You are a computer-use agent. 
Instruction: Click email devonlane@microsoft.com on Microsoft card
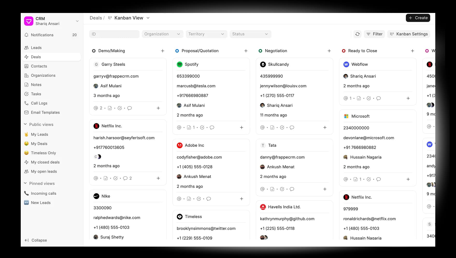point(368,138)
